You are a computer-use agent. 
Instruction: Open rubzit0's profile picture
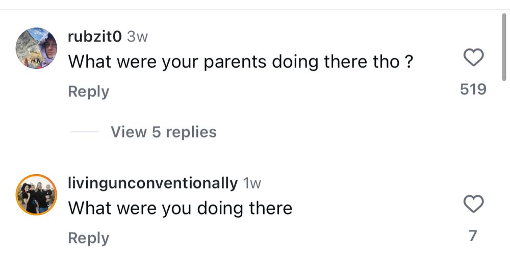pos(37,48)
